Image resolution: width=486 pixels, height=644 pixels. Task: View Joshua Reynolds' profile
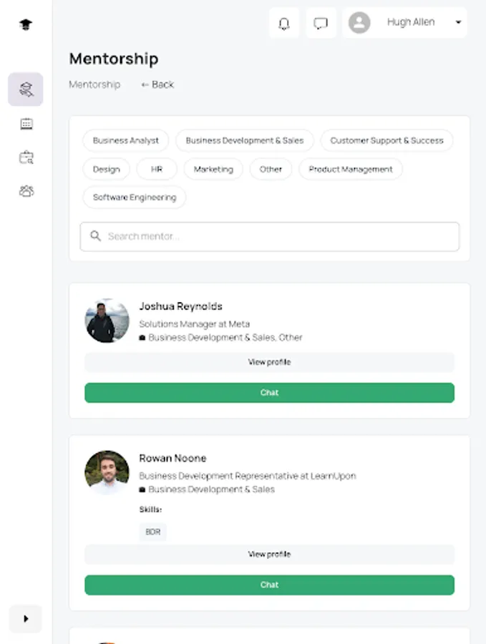269,362
